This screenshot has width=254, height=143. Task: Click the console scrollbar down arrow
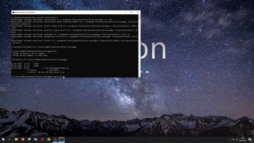[139, 76]
